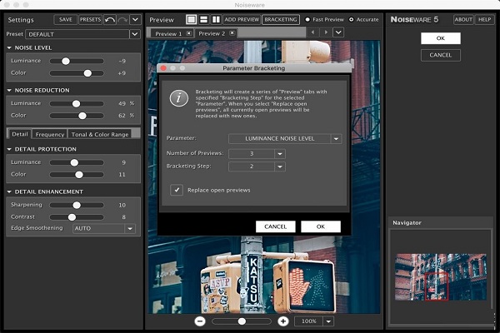The image size is (500, 333).
Task: Open Number of Previews dropdown
Action: tap(280, 154)
